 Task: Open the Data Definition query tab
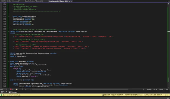(34, 1)
